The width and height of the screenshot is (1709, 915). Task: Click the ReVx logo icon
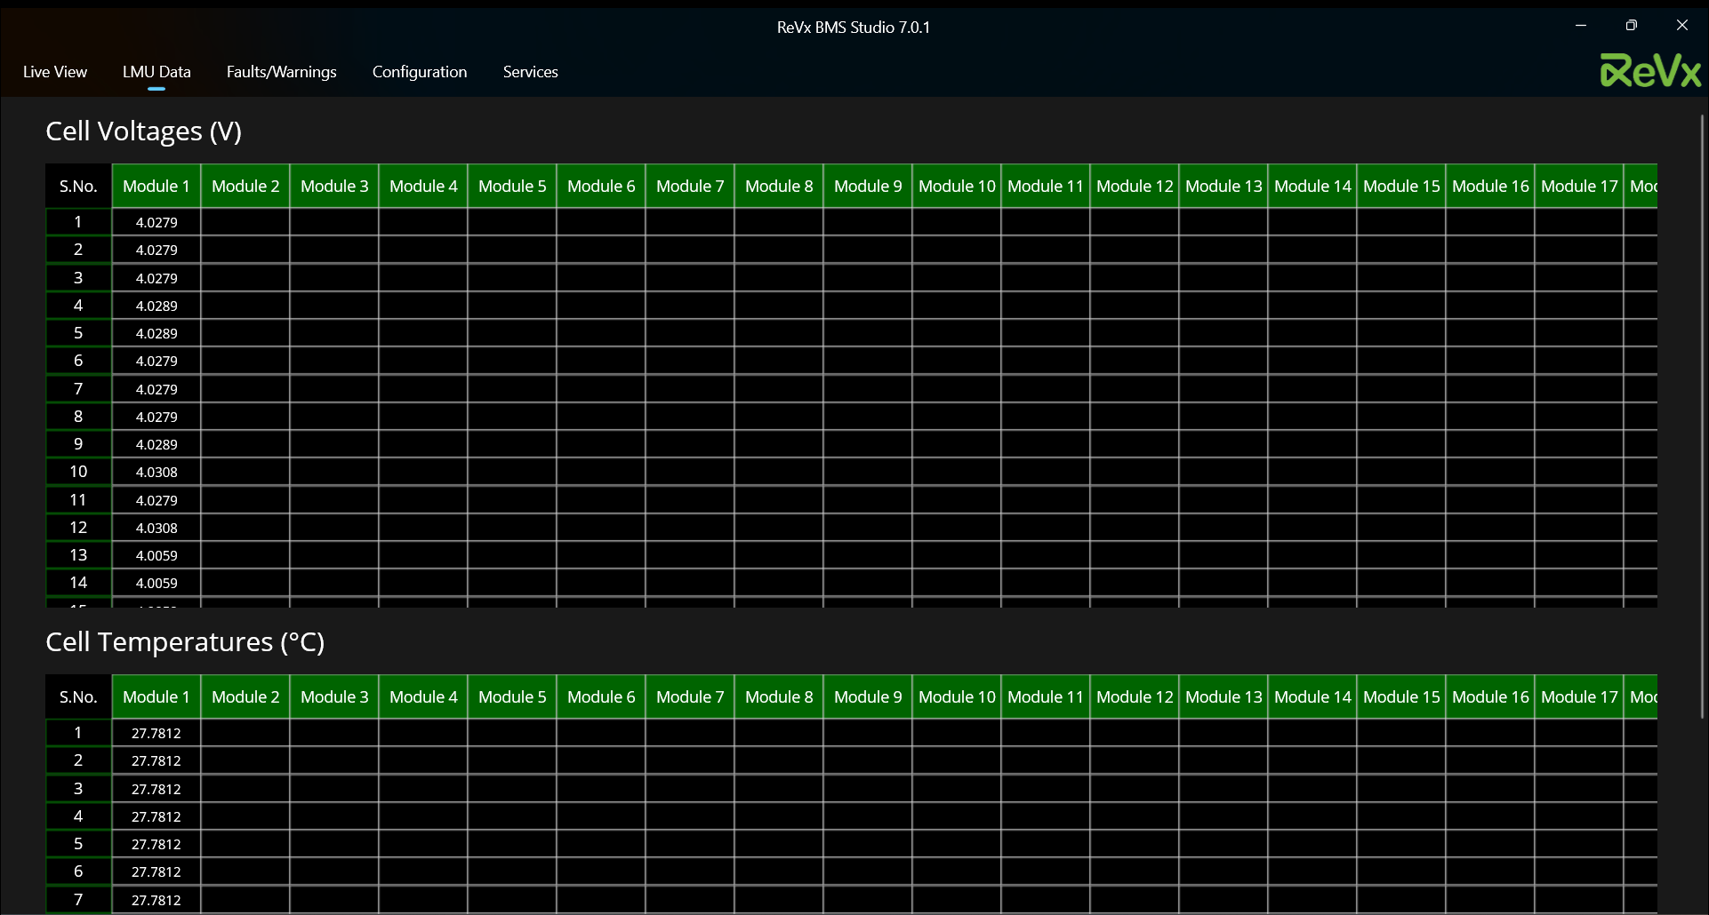click(x=1649, y=71)
